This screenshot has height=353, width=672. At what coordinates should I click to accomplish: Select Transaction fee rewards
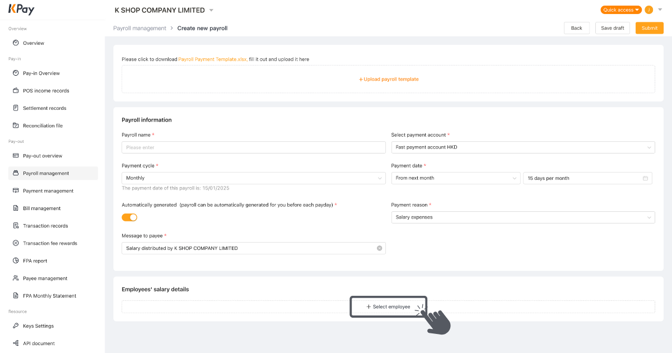[x=51, y=243]
